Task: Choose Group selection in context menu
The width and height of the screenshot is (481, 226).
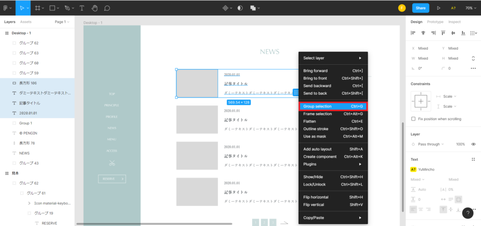Action: (x=333, y=106)
